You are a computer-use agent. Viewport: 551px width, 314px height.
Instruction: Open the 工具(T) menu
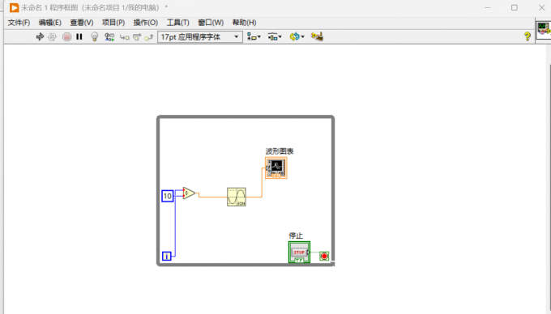[x=177, y=23]
